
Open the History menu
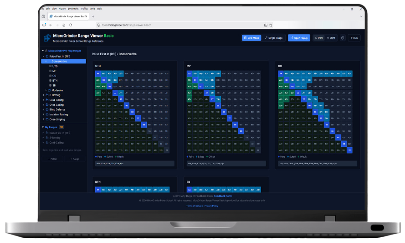pos(62,9)
